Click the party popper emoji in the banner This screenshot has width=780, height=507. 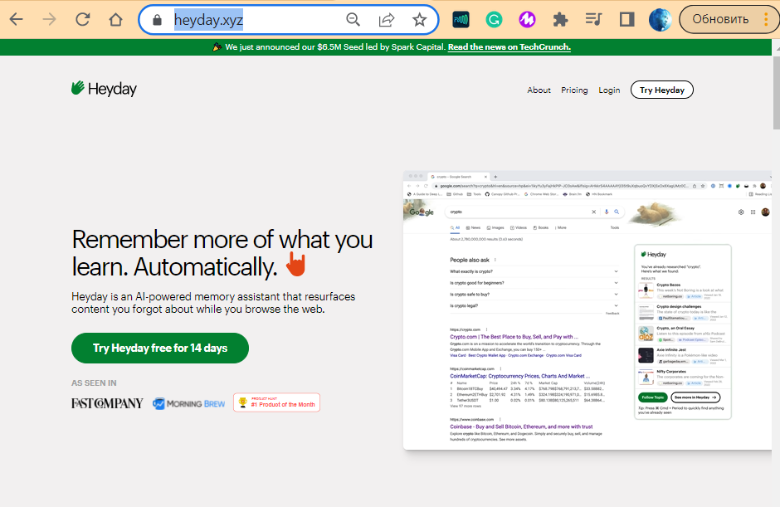pos(217,46)
